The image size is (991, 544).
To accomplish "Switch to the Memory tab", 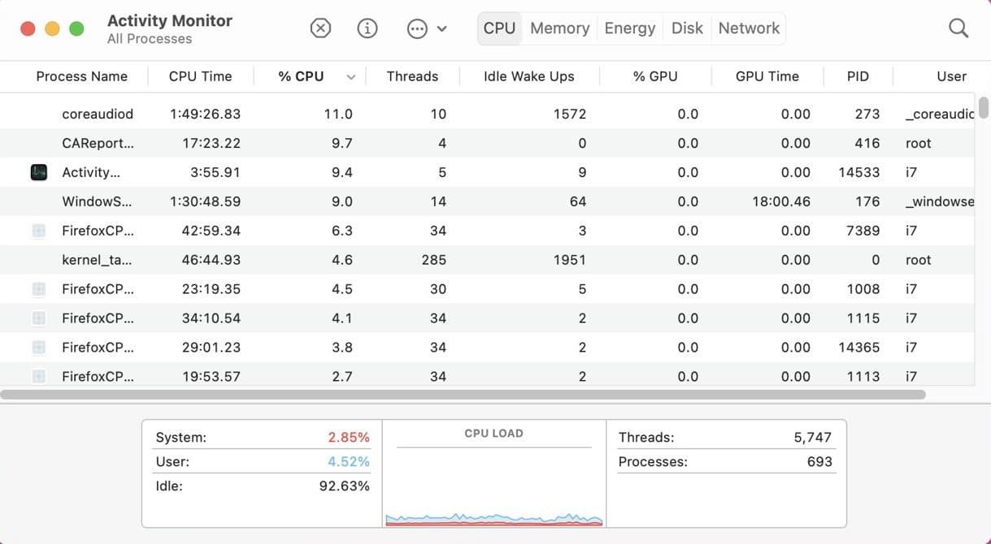I will tap(559, 28).
